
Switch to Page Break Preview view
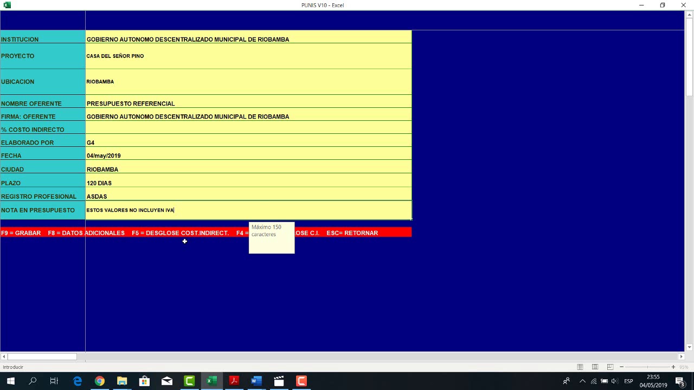click(610, 367)
